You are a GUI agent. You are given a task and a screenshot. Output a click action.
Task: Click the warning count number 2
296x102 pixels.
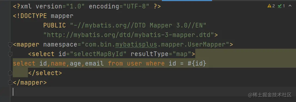tap(273, 6)
